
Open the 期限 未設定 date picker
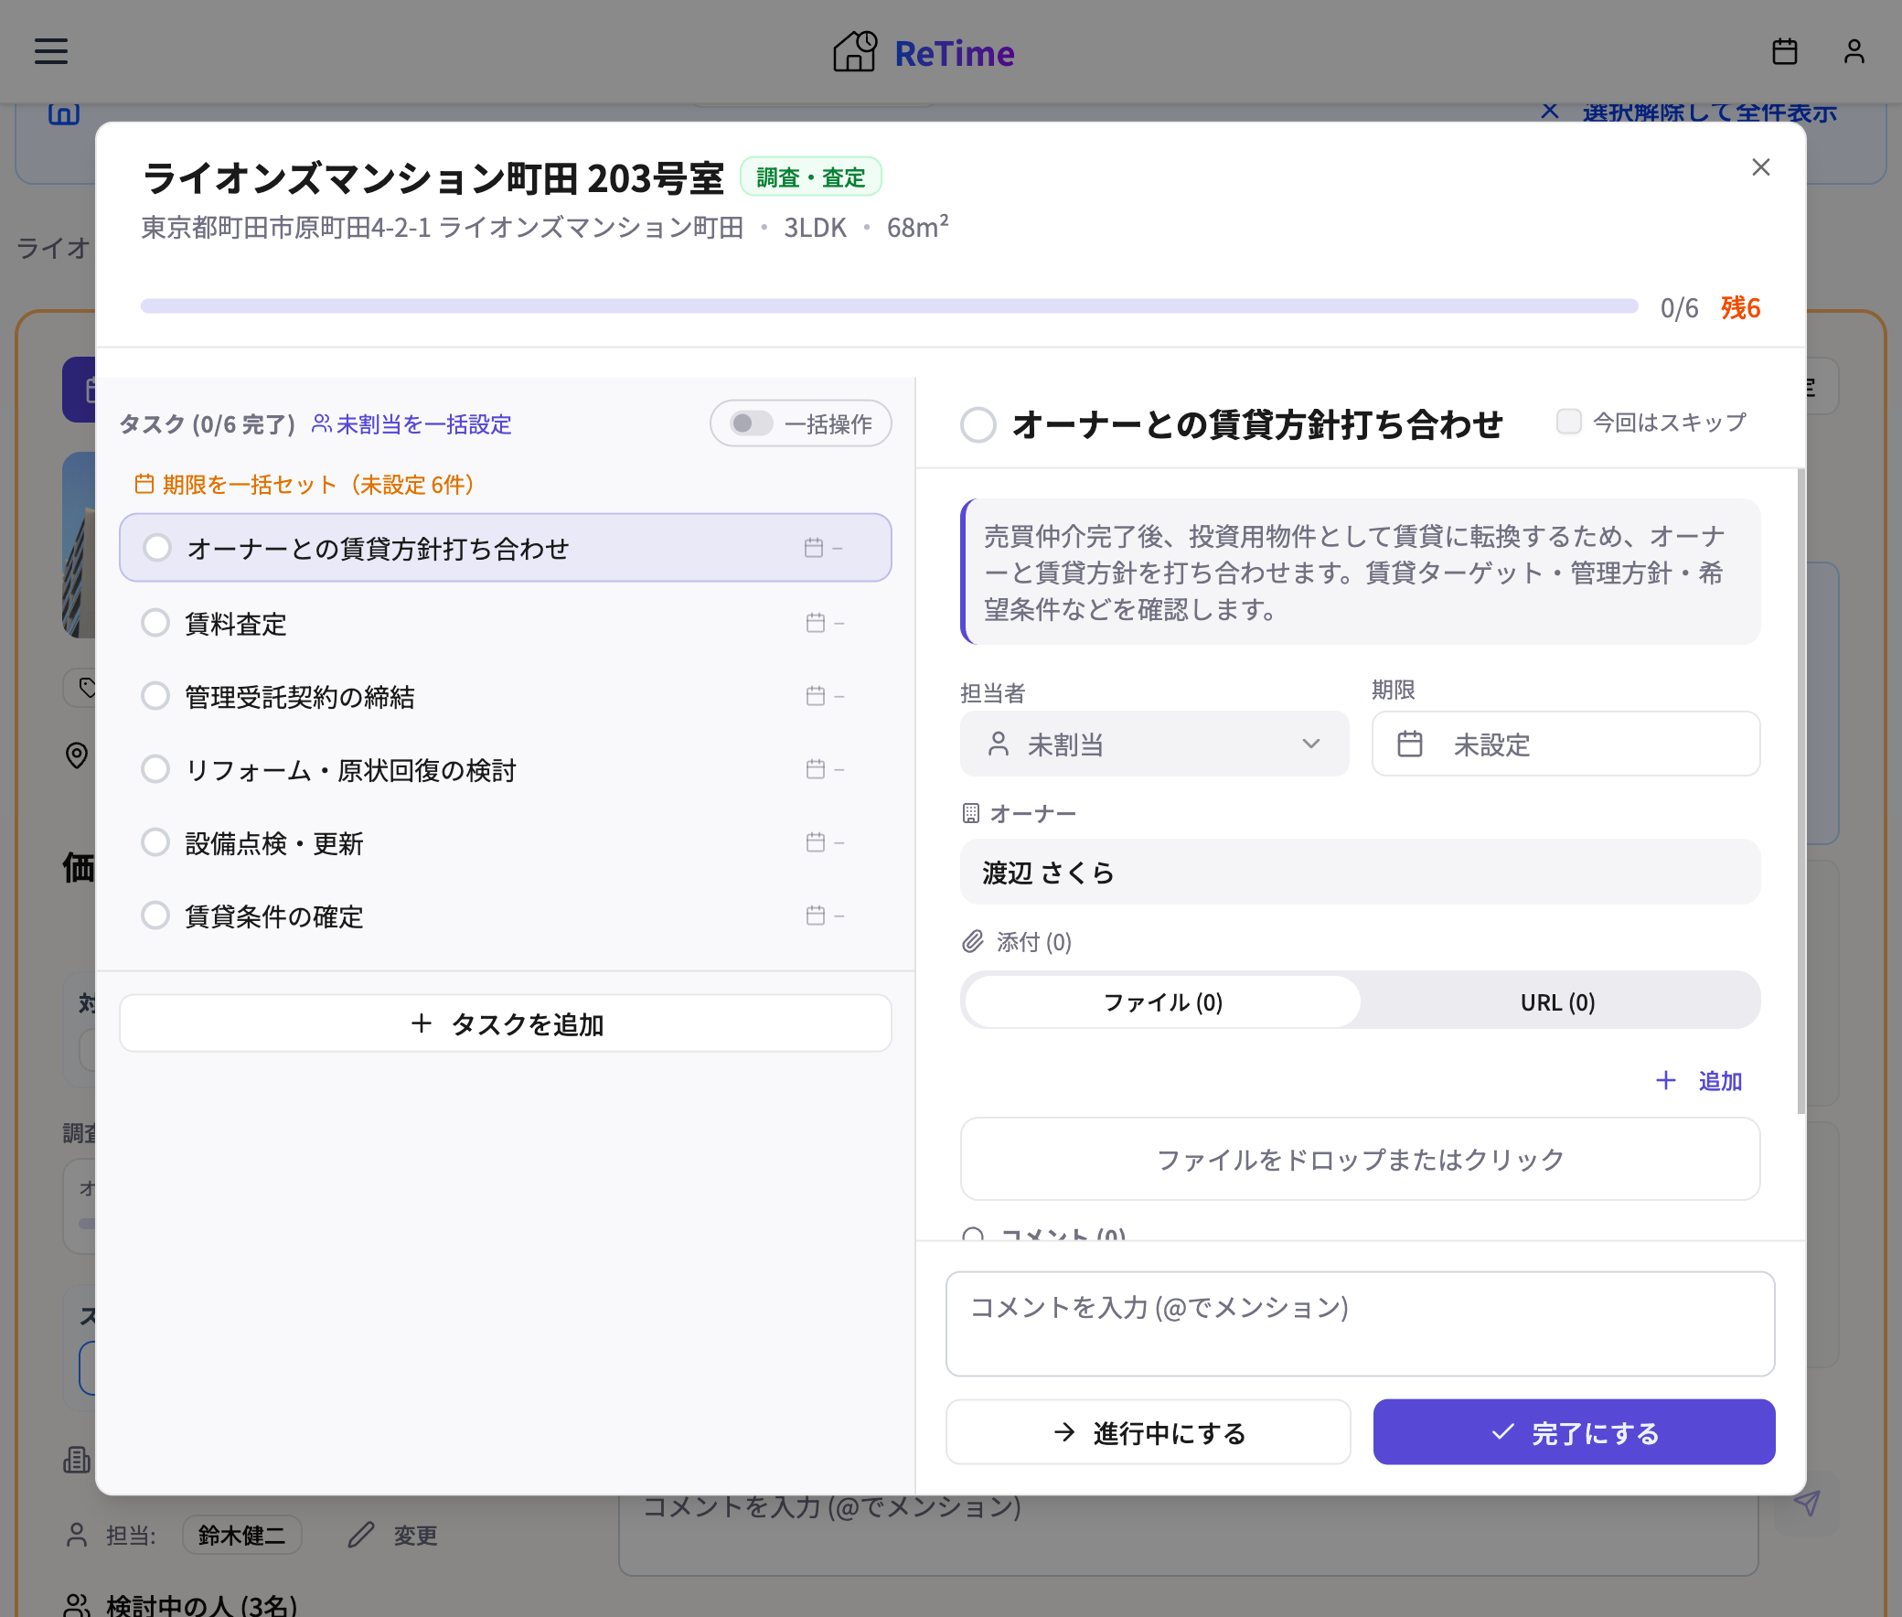click(x=1565, y=744)
